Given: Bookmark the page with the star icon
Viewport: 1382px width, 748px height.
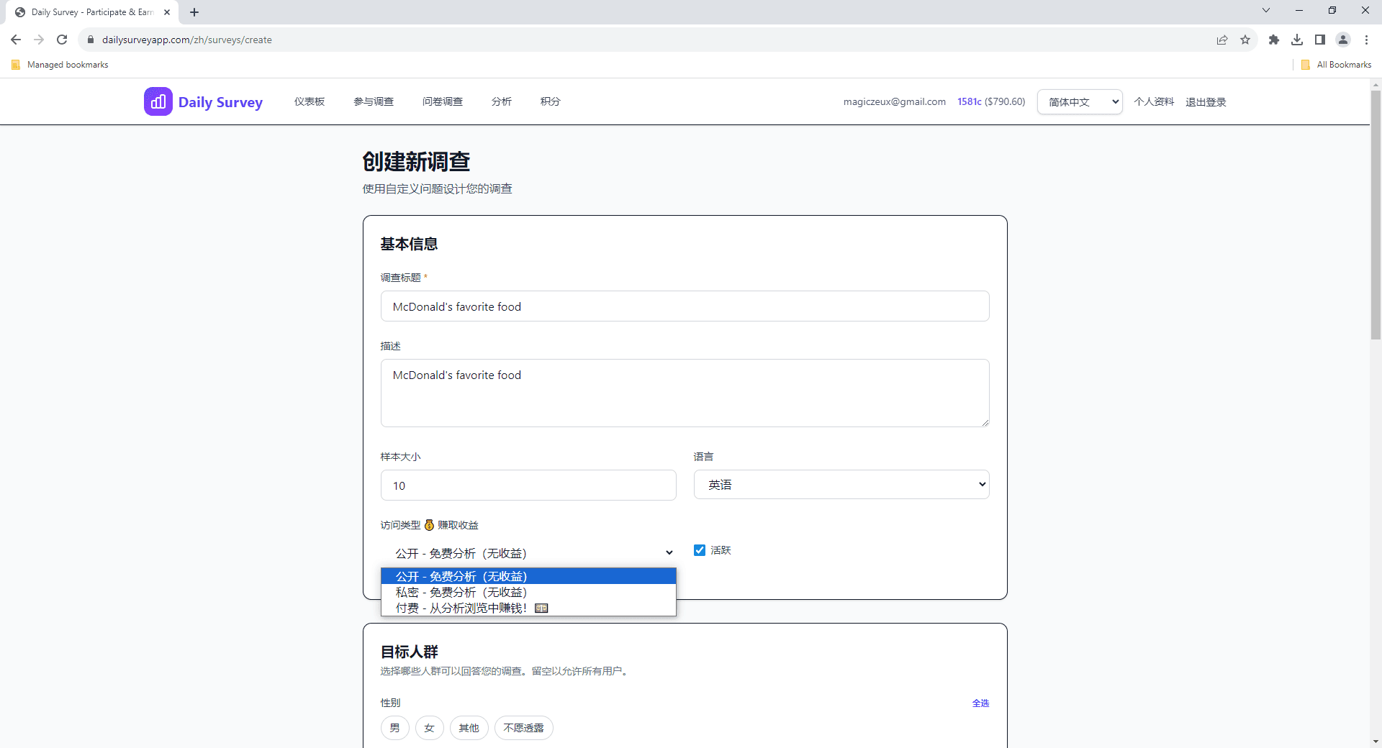Looking at the screenshot, I should tap(1246, 40).
